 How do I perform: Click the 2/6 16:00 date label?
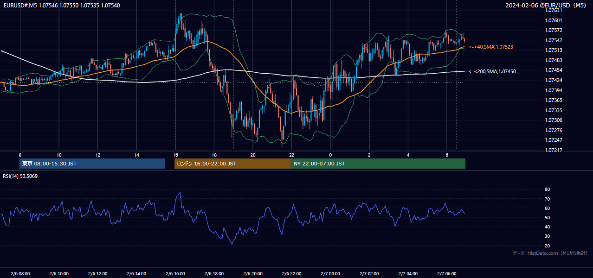click(x=175, y=274)
